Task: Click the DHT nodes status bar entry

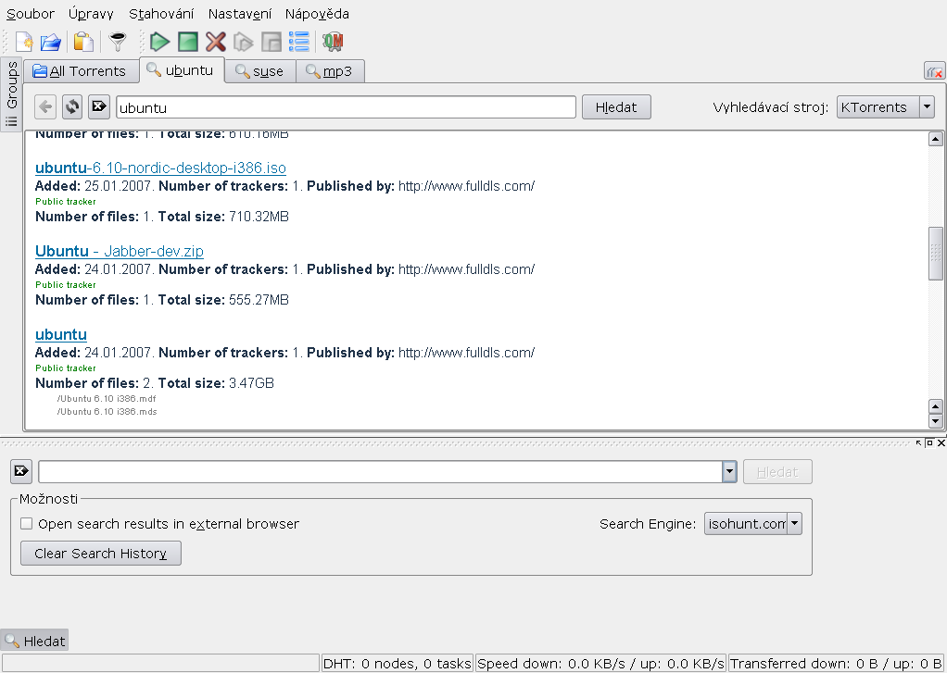Action: [397, 664]
